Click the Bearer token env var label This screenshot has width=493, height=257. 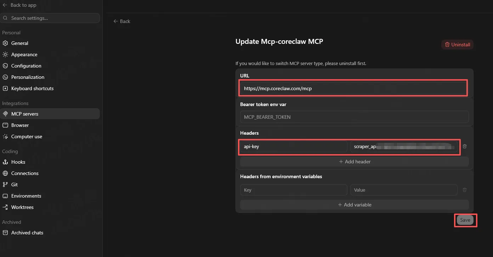point(263,104)
